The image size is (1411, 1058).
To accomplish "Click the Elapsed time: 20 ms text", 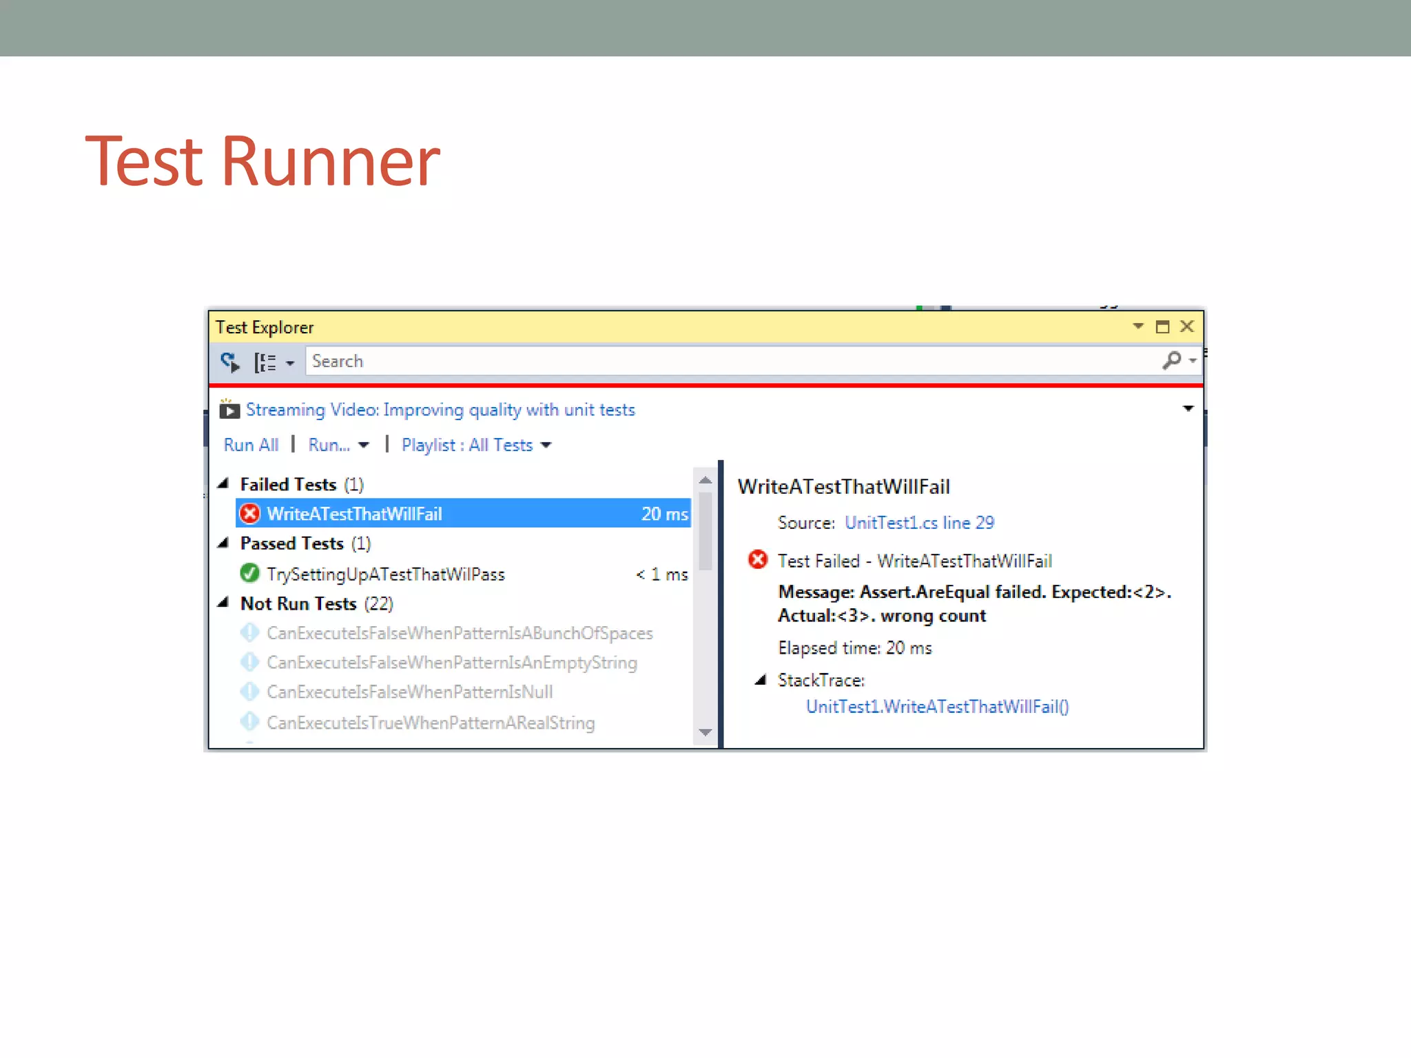I will point(855,648).
